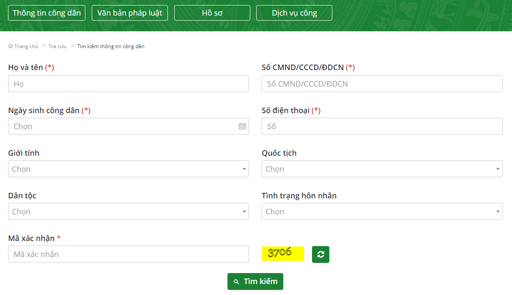This screenshot has height=295, width=512.
Task: Expand the Dân tộc selector
Action: [x=244, y=211]
